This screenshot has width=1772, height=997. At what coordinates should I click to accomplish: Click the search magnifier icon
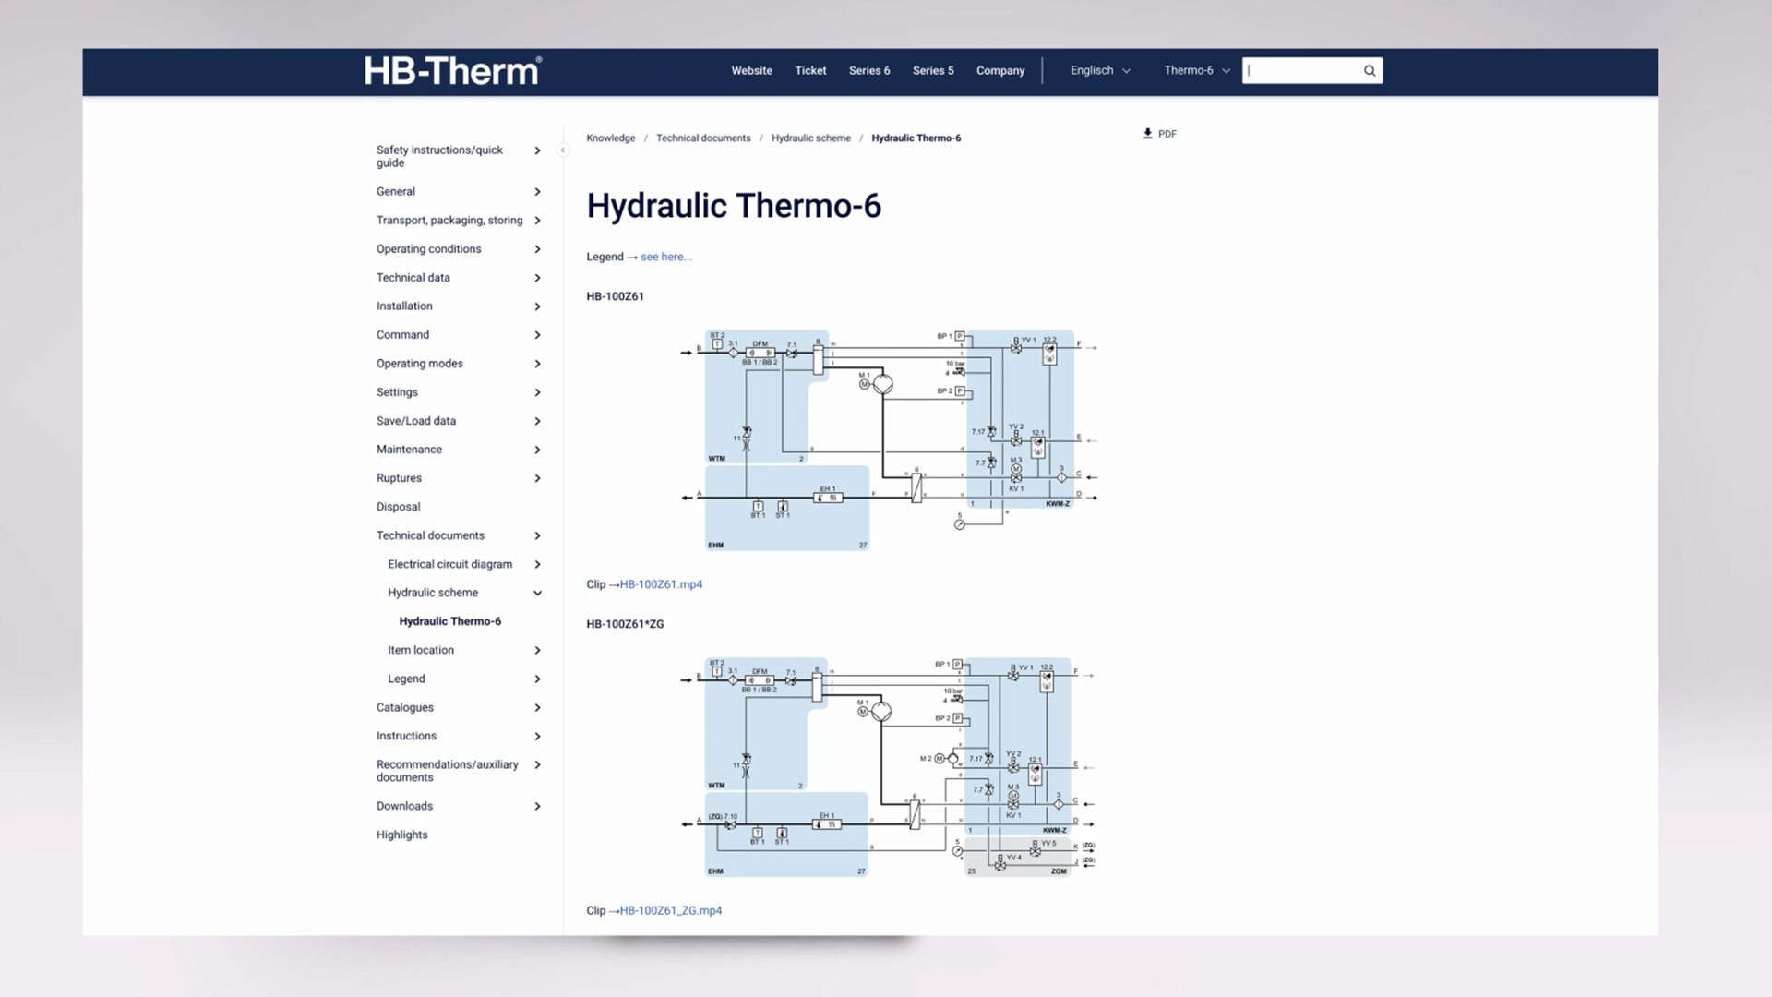pyautogui.click(x=1370, y=70)
